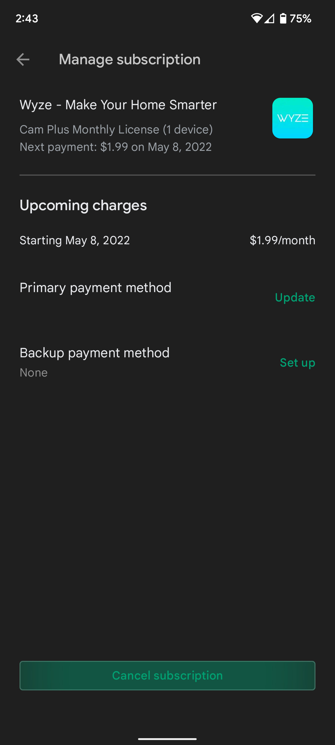Viewport: 335px width, 745px height.
Task: Tap the Upcoming charges heading
Action: tap(83, 205)
